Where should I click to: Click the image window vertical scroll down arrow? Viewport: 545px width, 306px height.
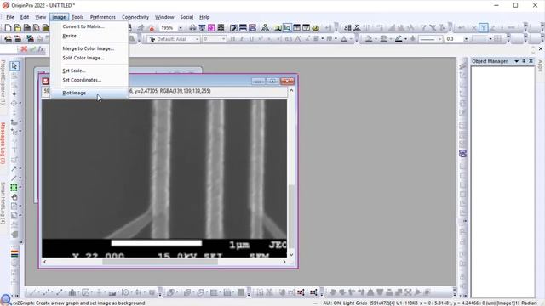point(291,255)
